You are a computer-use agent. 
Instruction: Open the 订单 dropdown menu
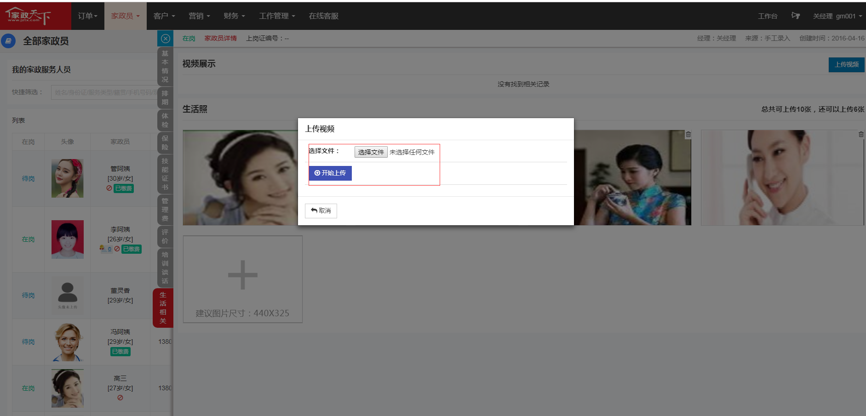[x=87, y=16]
